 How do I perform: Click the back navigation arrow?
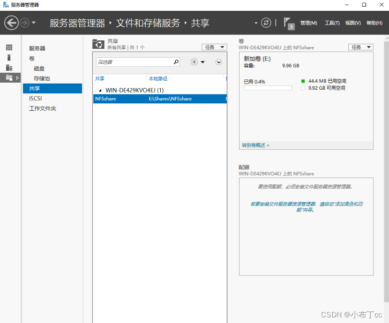coord(11,23)
